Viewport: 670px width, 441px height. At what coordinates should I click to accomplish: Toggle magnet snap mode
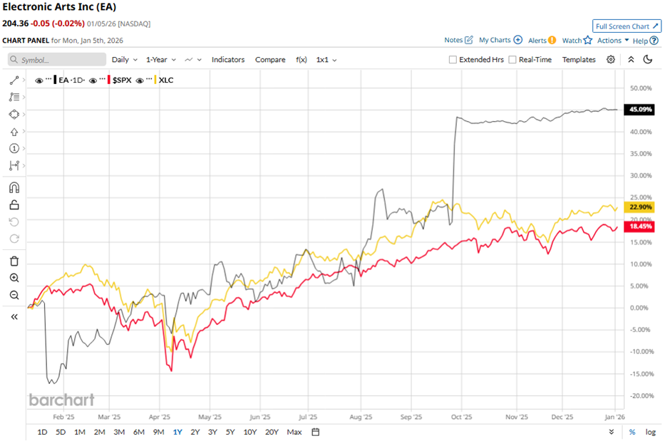click(x=14, y=188)
